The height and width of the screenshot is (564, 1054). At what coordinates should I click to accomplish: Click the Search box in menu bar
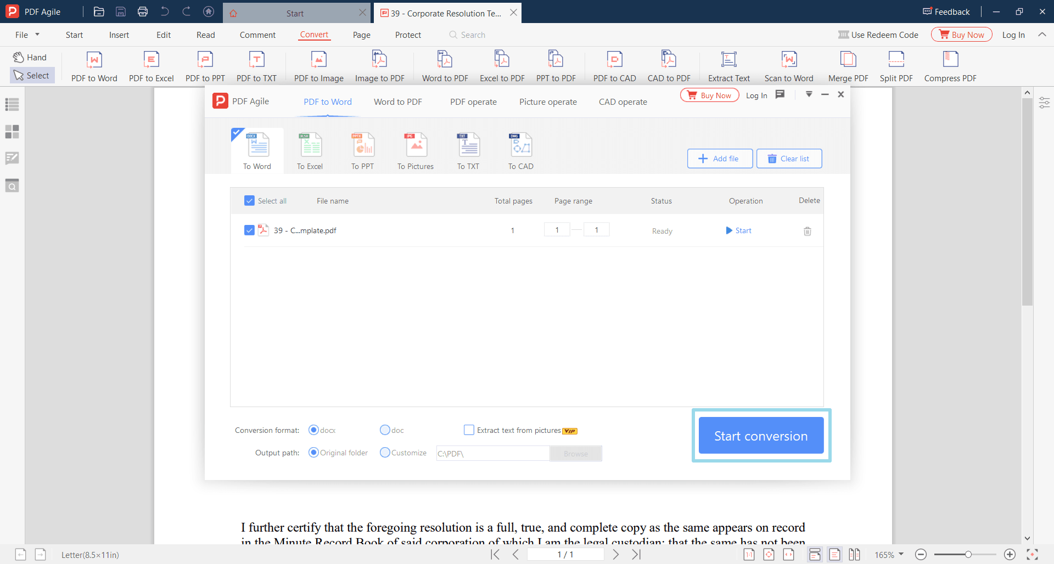[x=467, y=35]
